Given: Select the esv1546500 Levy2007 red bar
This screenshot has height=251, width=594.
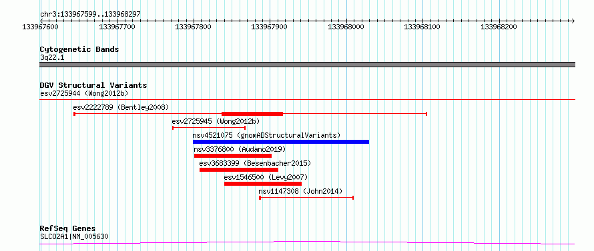Looking at the screenshot, I should [x=263, y=184].
